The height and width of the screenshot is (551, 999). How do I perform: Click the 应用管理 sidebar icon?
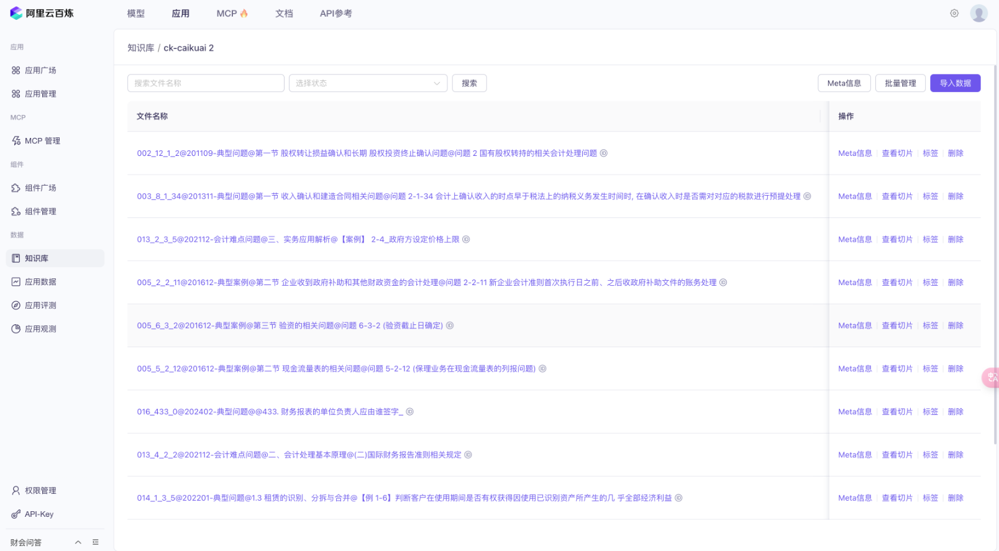(x=16, y=94)
